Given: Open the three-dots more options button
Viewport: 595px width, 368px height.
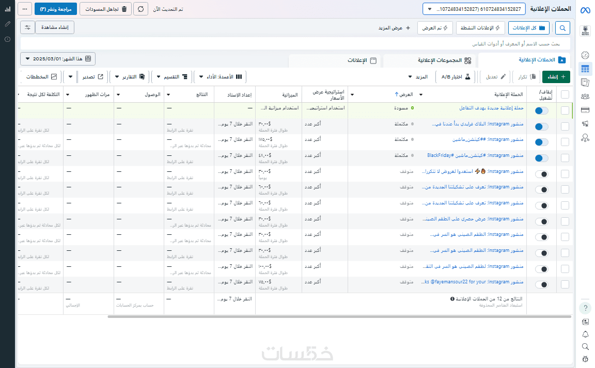Looking at the screenshot, I should [x=25, y=9].
